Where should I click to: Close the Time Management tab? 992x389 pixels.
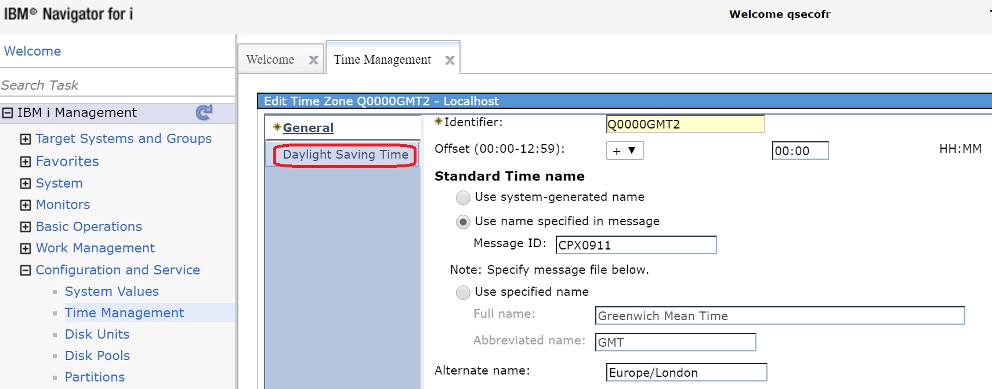[x=450, y=60]
